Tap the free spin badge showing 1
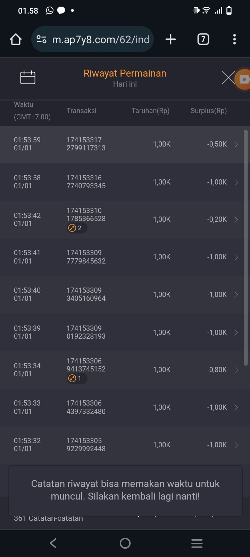This screenshot has width=250, height=557. 77,378
